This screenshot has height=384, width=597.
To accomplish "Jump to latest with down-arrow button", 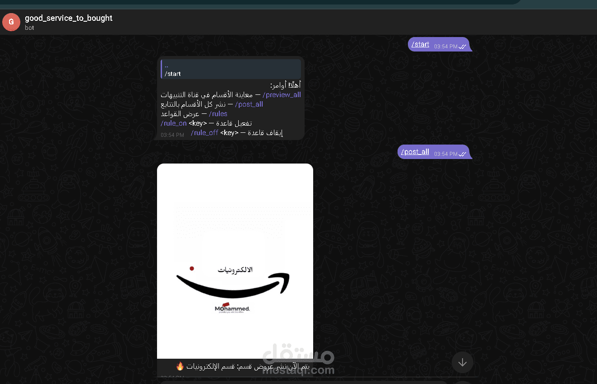I will pyautogui.click(x=463, y=362).
